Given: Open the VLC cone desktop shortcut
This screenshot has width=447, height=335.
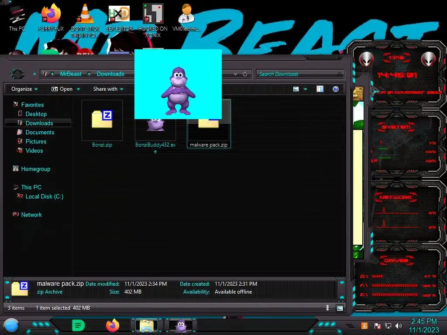Looking at the screenshot, I should click(85, 21).
